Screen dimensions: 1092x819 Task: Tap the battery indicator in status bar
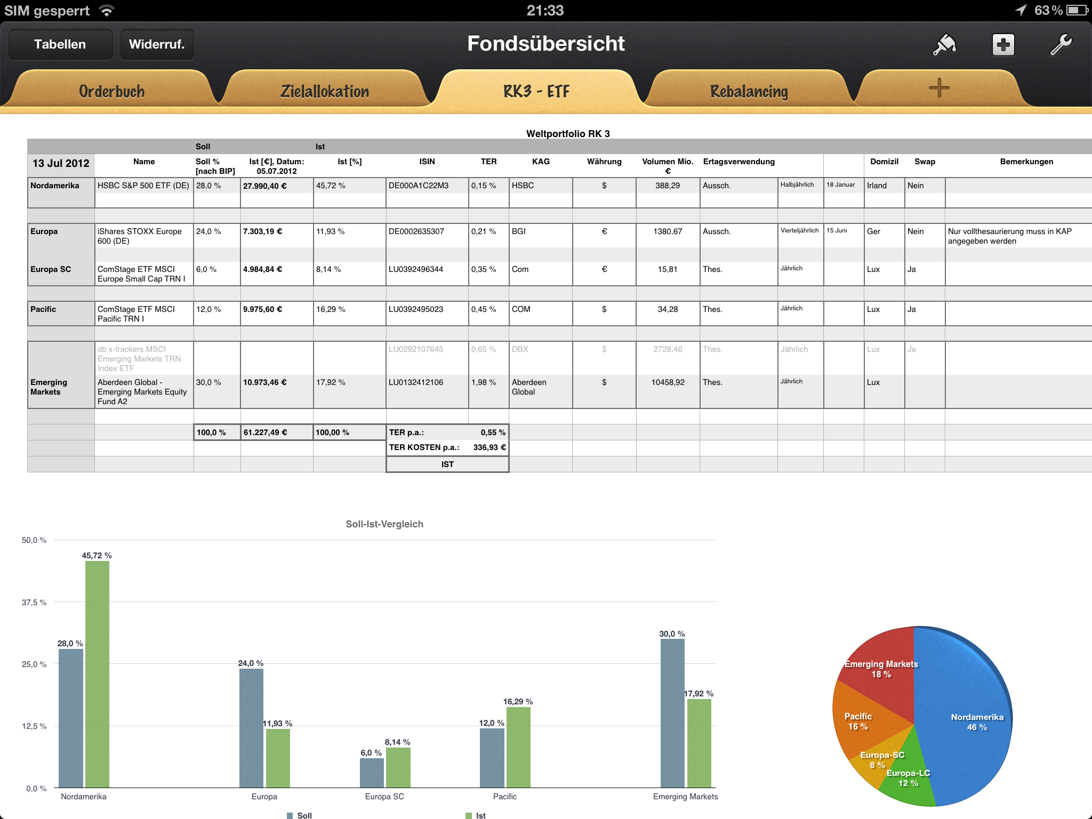tap(1078, 11)
